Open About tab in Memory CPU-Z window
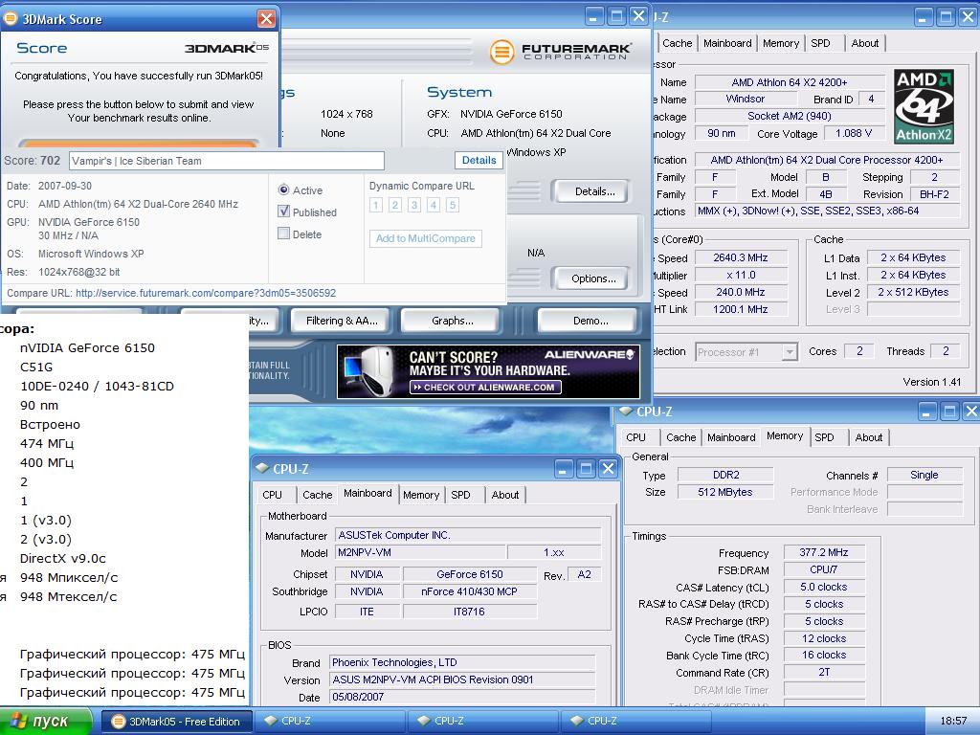 coord(869,437)
